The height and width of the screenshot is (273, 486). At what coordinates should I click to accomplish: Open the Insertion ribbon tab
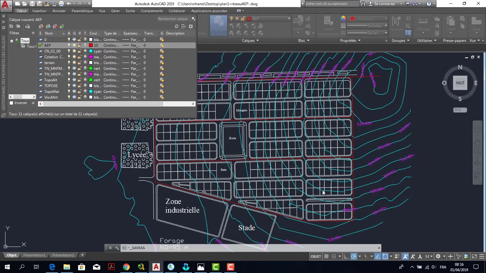(x=39, y=11)
